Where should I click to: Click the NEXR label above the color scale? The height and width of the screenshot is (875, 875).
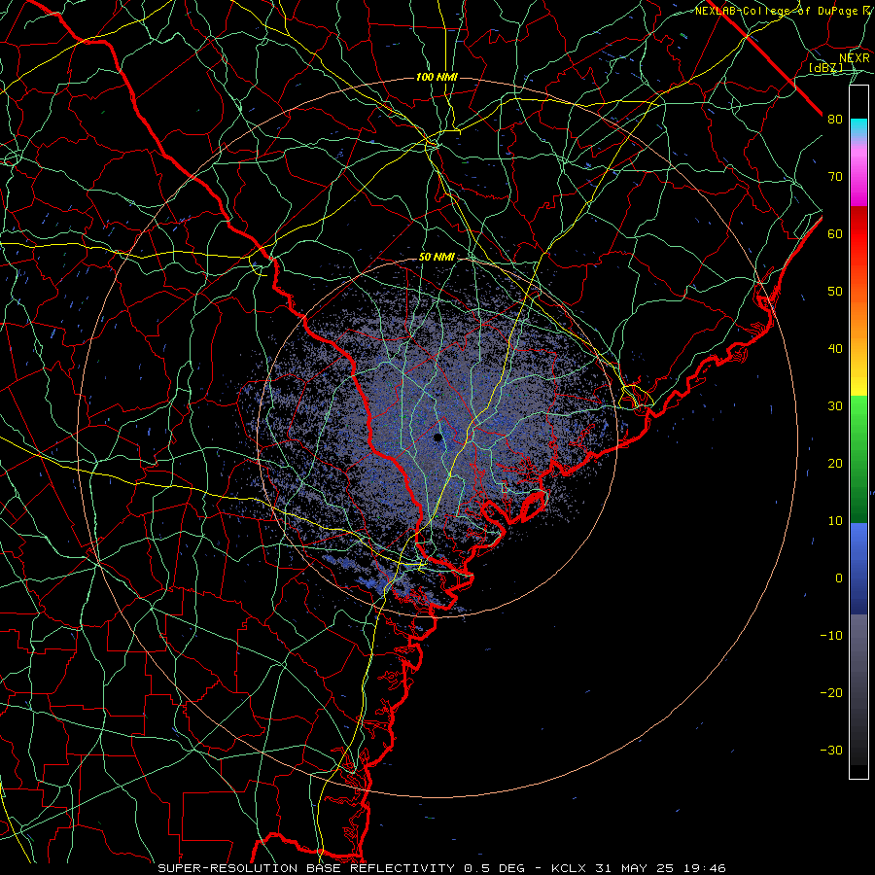click(x=855, y=58)
